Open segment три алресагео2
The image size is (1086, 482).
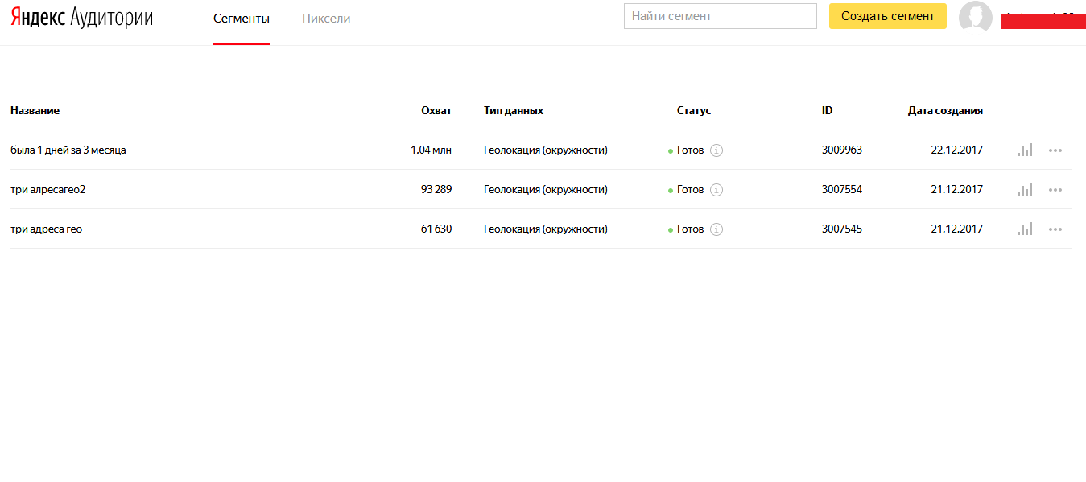(48, 189)
